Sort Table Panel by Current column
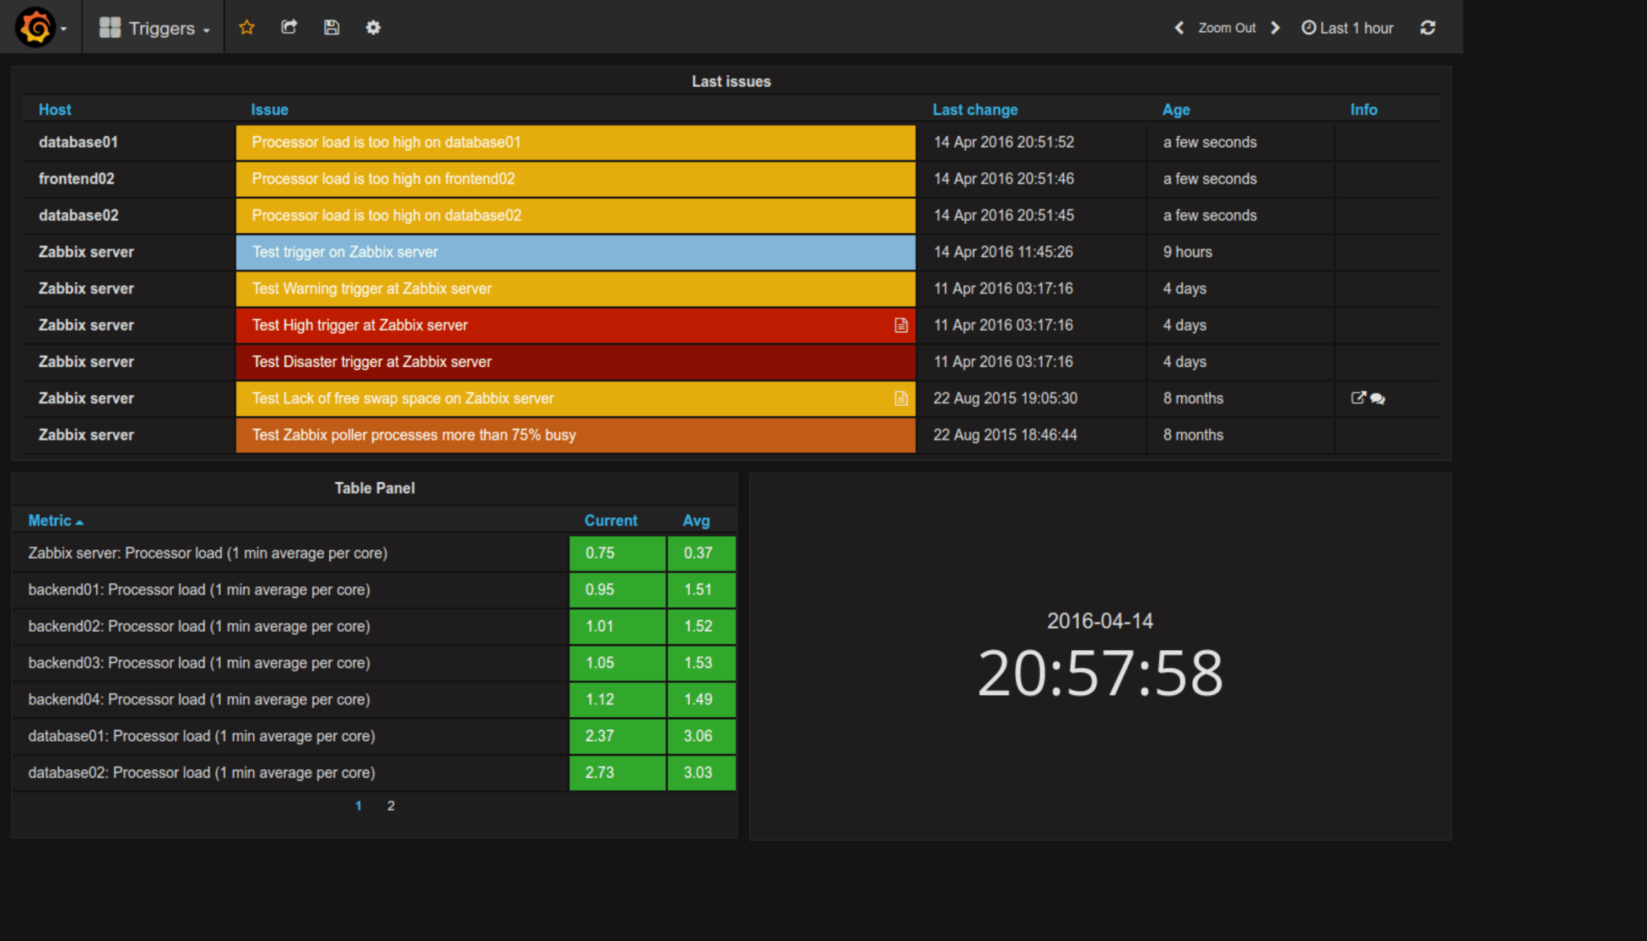 click(610, 520)
